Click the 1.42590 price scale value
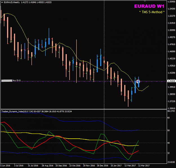Screen dimensions: 176x168 [171, 73]
